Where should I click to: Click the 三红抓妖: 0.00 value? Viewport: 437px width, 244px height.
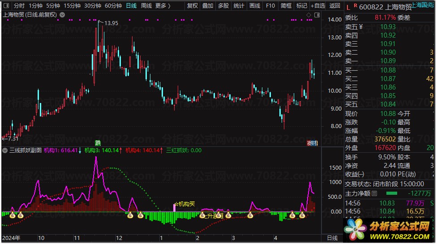click(184, 150)
